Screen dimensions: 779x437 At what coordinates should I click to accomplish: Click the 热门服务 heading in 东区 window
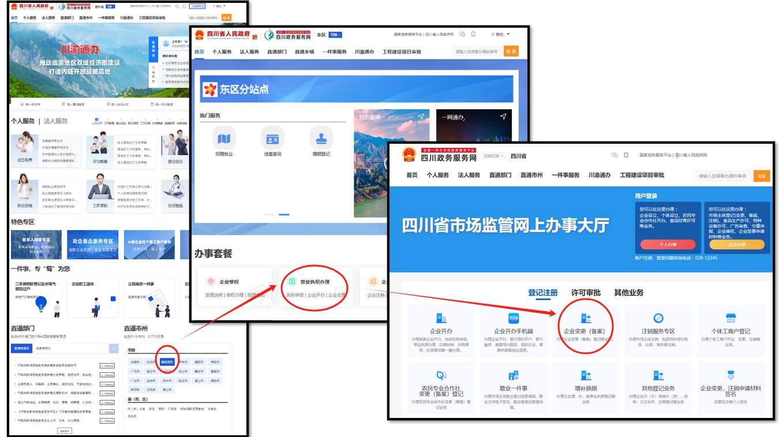pos(211,115)
